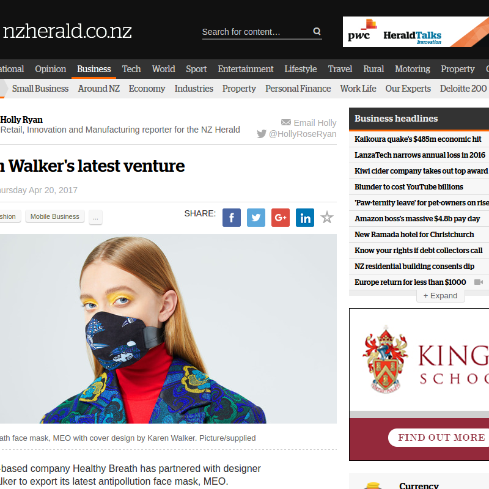Open the Personal Finance subsection
The width and height of the screenshot is (489, 489).
(298, 89)
